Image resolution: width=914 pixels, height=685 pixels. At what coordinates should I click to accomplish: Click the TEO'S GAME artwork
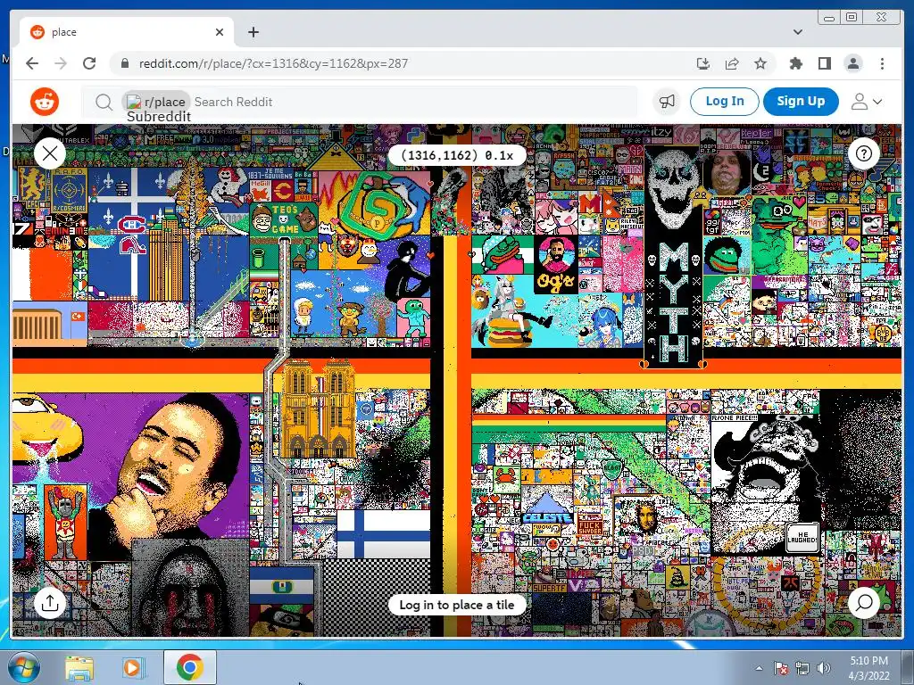pos(283,220)
